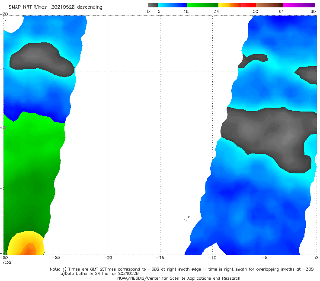
Task: Click the longitude axis label "-10"
Action: coord(212,258)
